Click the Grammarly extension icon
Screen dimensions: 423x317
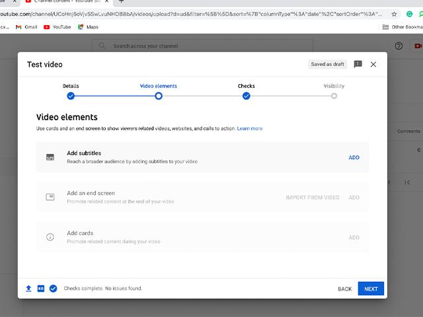(409, 14)
